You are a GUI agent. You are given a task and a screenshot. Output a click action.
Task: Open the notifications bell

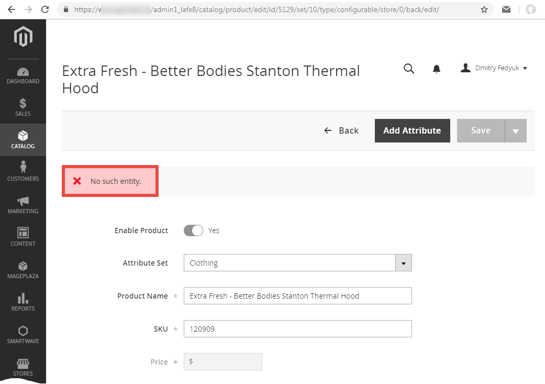point(436,69)
